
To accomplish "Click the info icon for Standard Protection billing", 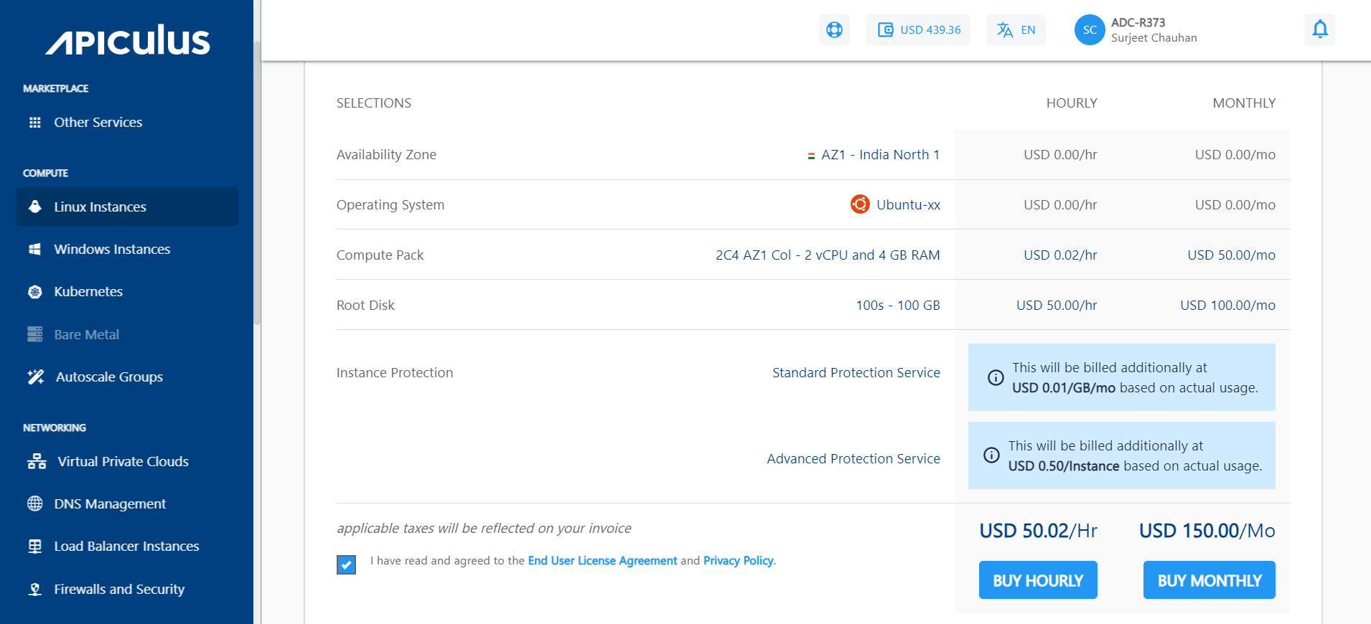I will coord(996,377).
